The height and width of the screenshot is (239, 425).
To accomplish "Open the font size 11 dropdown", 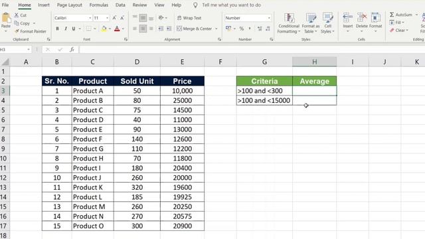I will coord(108,18).
